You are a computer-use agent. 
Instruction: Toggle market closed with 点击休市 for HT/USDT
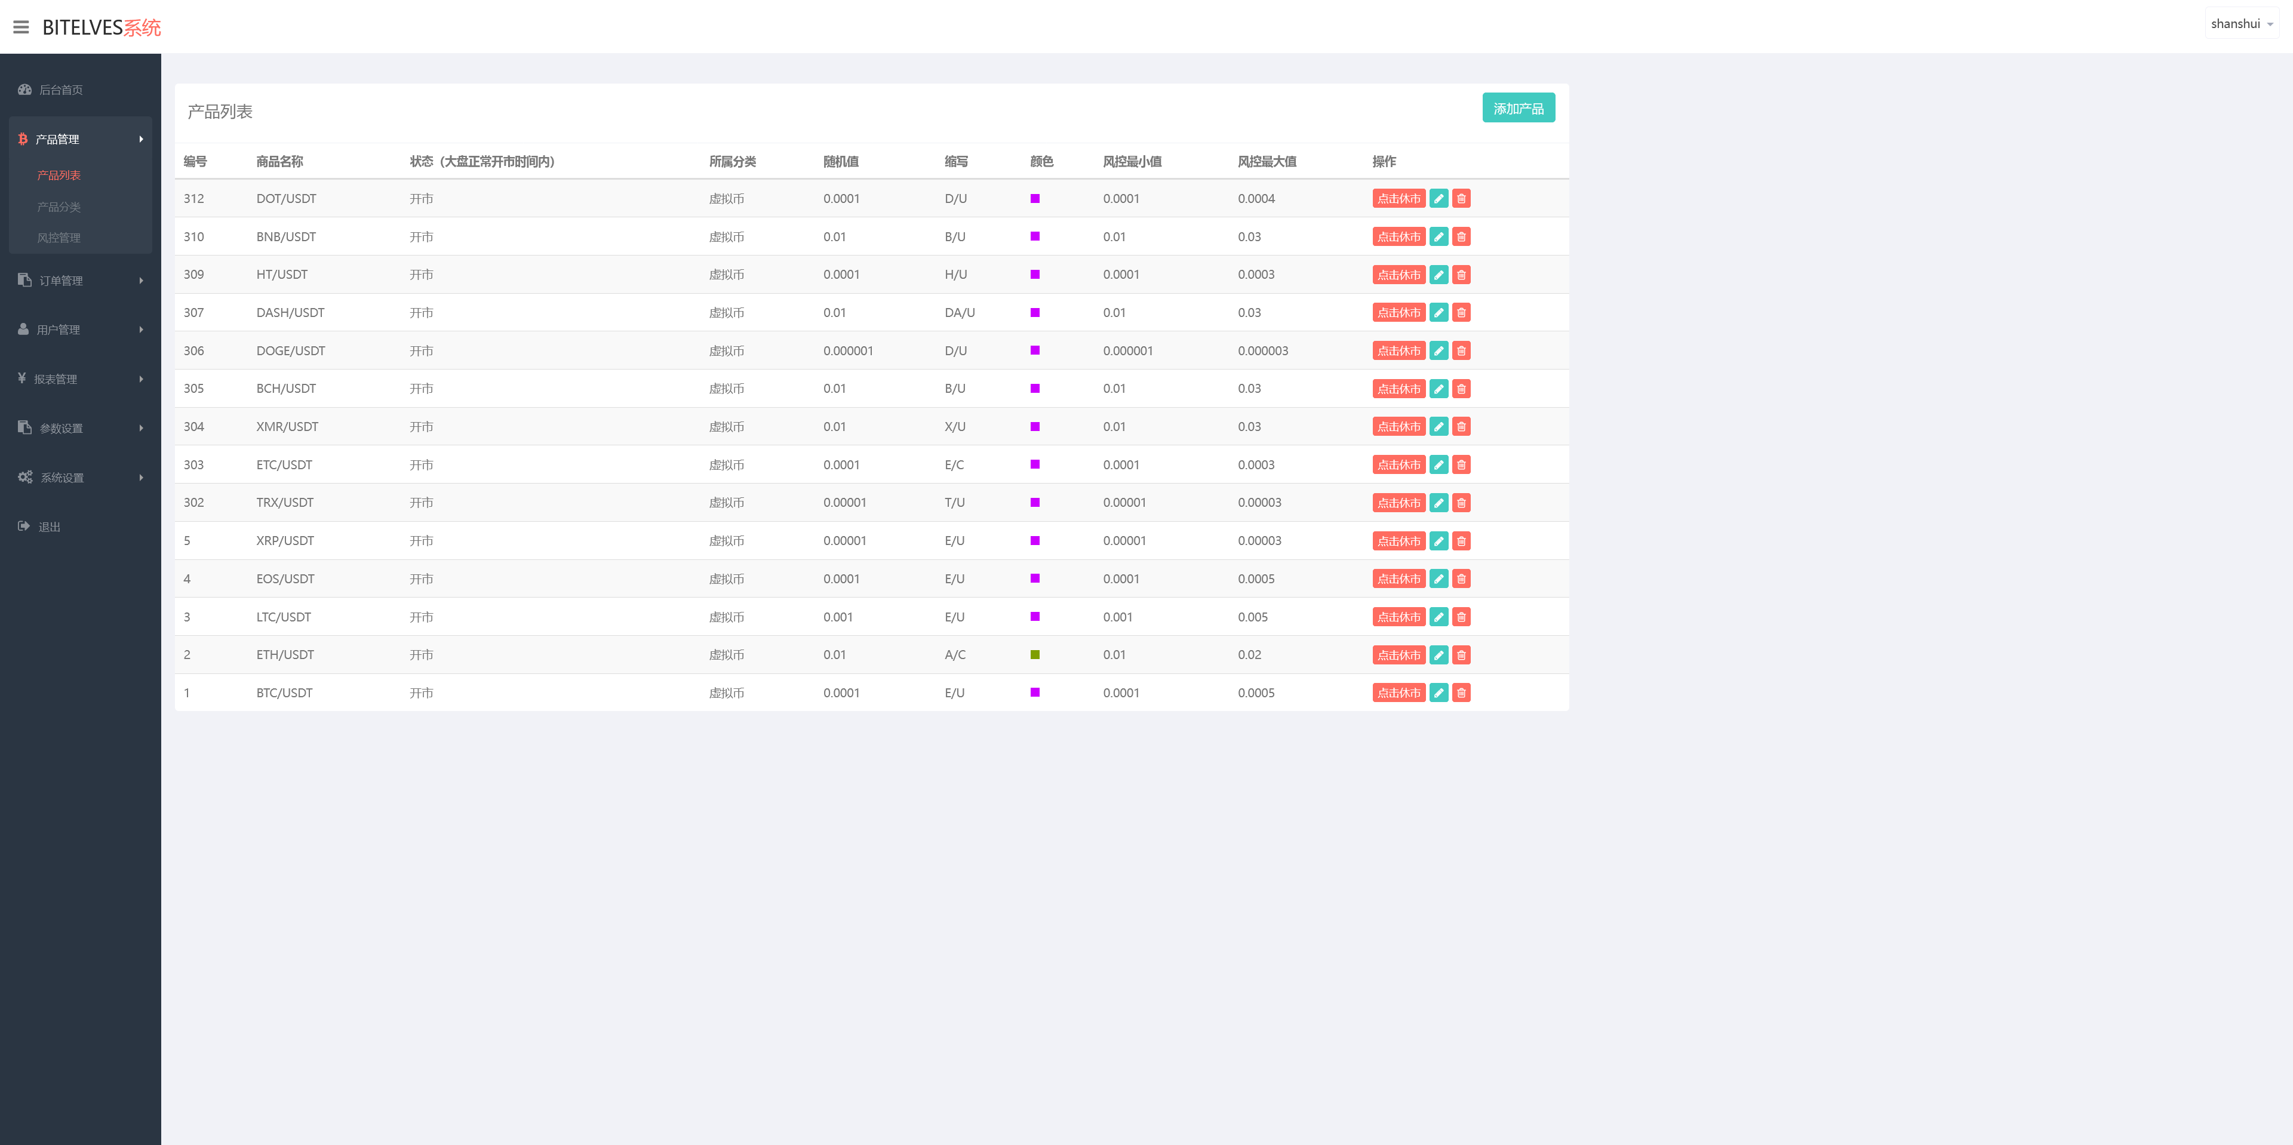(1398, 275)
